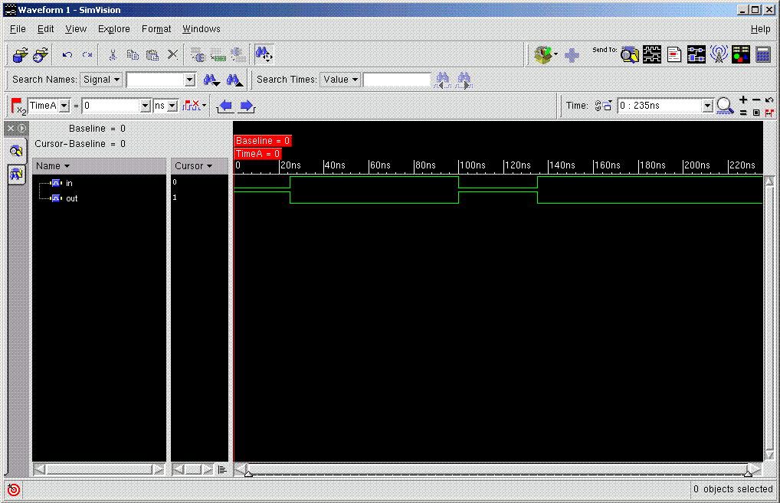
Task: Click the sidebar binoculars search icon
Action: [16, 175]
